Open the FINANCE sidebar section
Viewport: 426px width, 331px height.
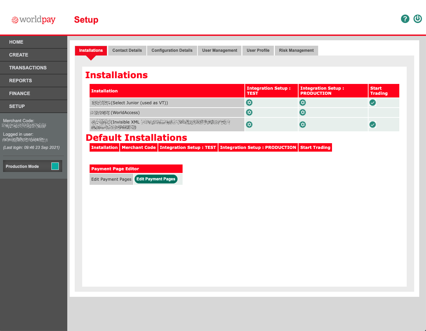20,93
